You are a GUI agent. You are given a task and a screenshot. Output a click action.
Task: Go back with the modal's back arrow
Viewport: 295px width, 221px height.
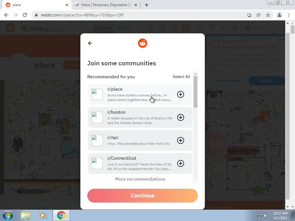(x=90, y=43)
